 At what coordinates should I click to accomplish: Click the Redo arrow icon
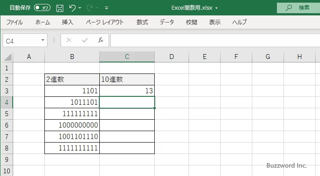point(90,8)
